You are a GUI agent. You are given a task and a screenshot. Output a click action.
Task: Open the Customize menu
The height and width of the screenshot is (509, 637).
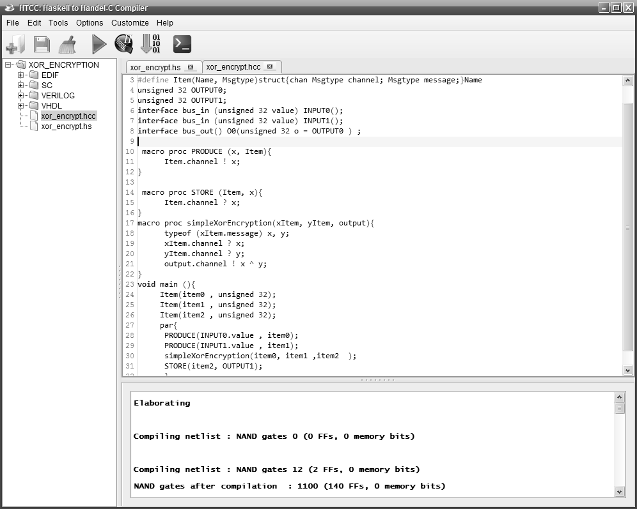130,23
